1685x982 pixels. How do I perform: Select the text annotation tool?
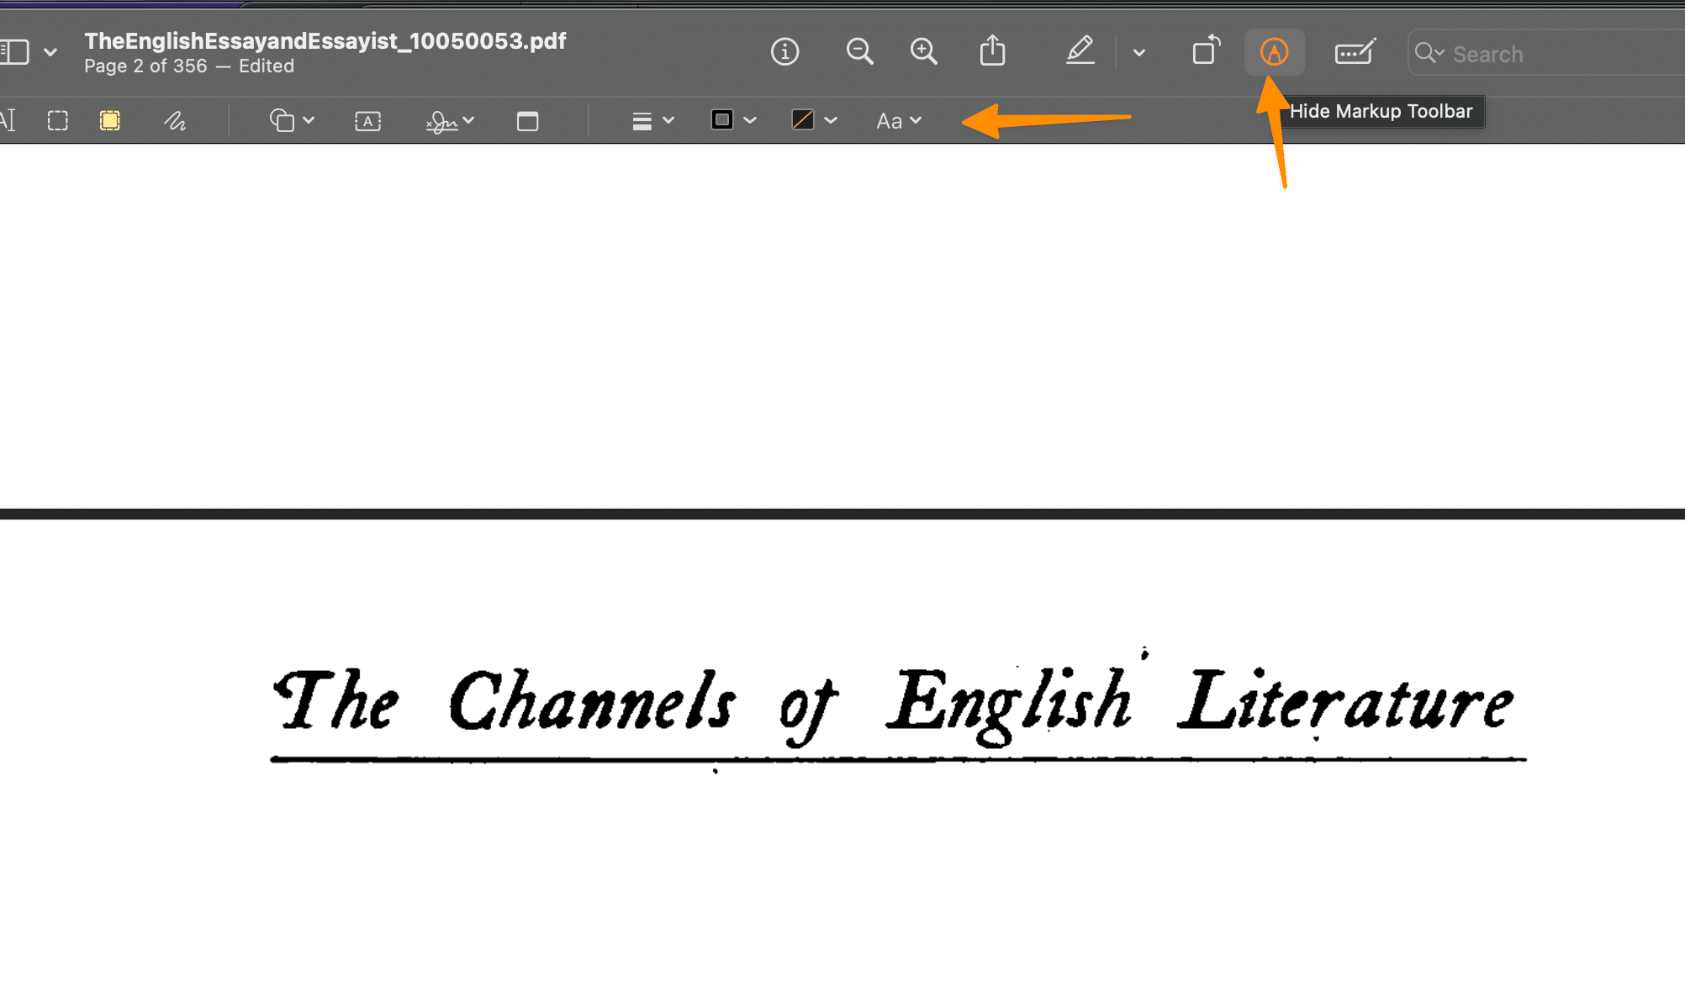pos(367,120)
